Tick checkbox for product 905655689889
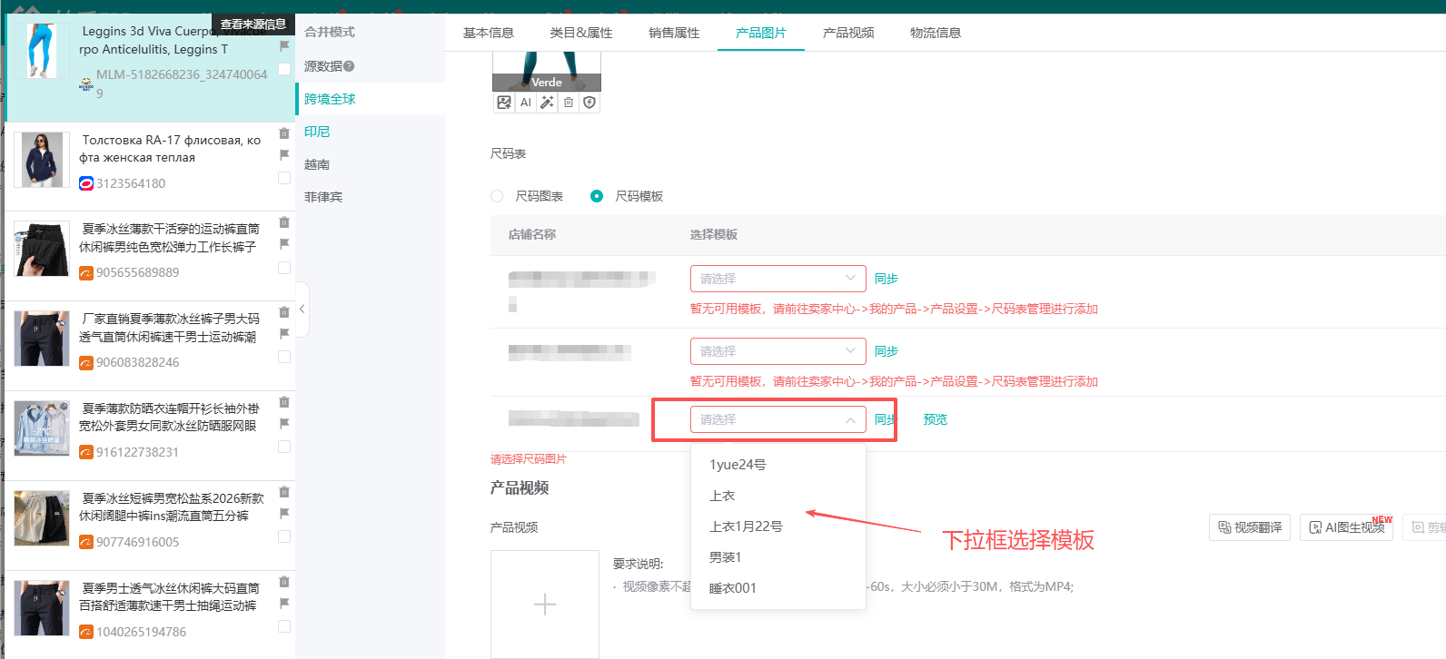The height and width of the screenshot is (659, 1446). (x=284, y=268)
